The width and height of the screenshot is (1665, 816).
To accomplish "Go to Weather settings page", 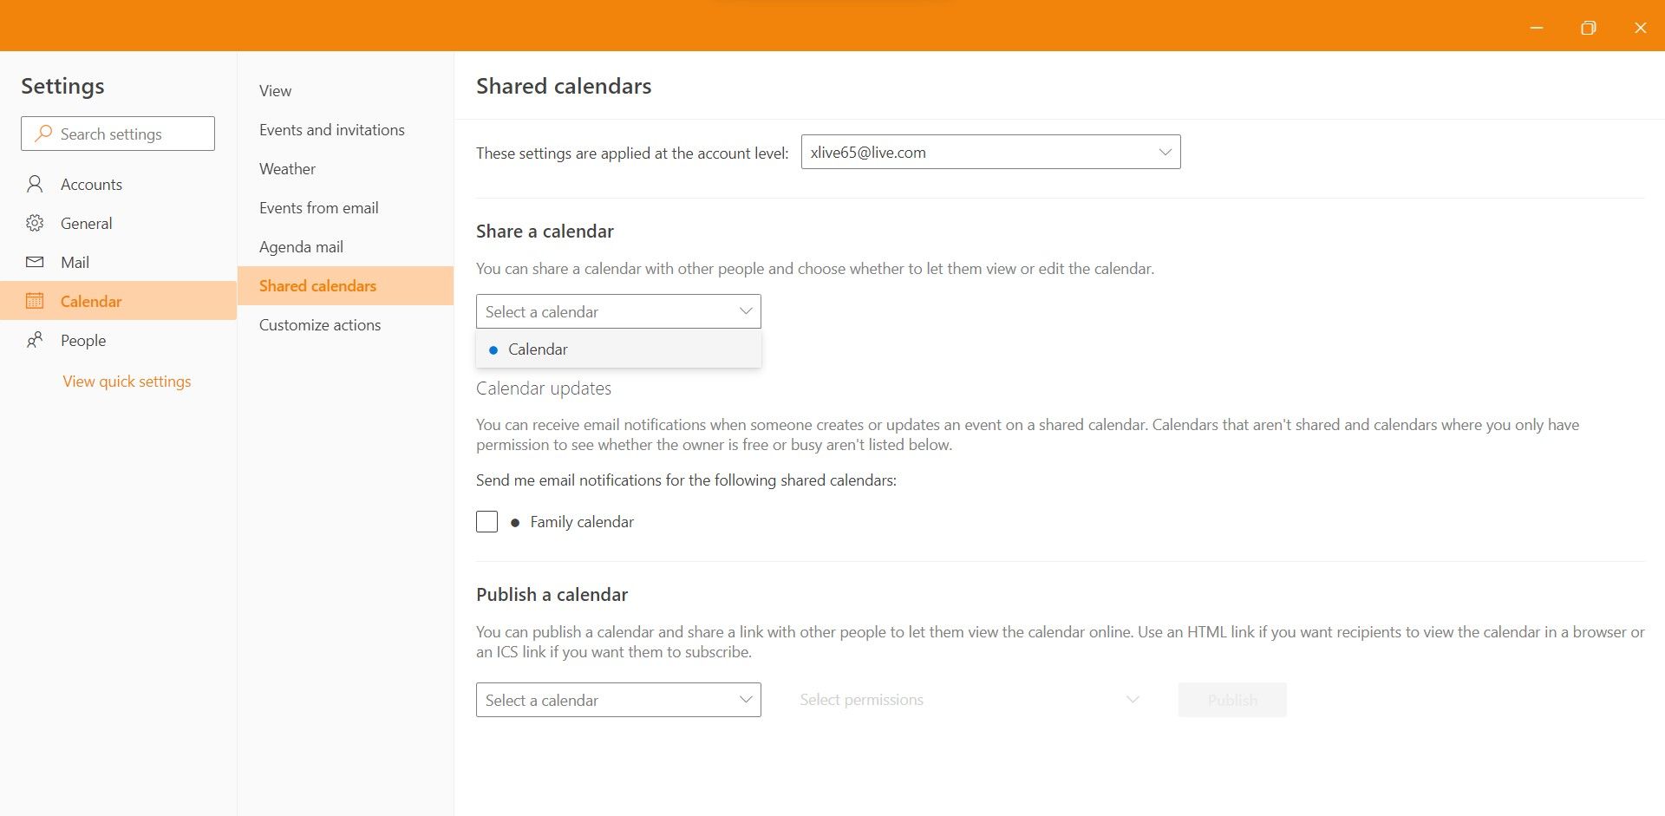I will click(x=287, y=169).
